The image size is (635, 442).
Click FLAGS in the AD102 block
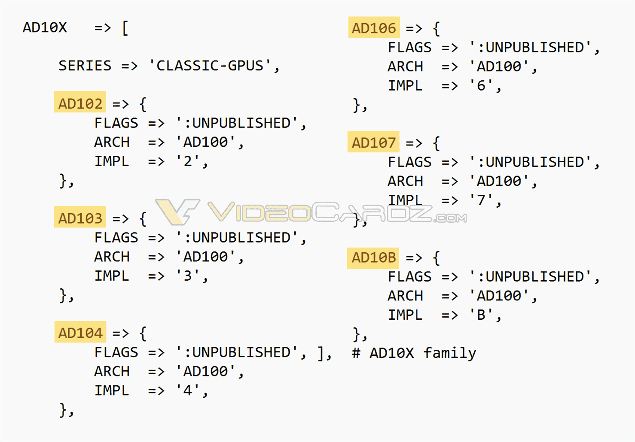(116, 123)
